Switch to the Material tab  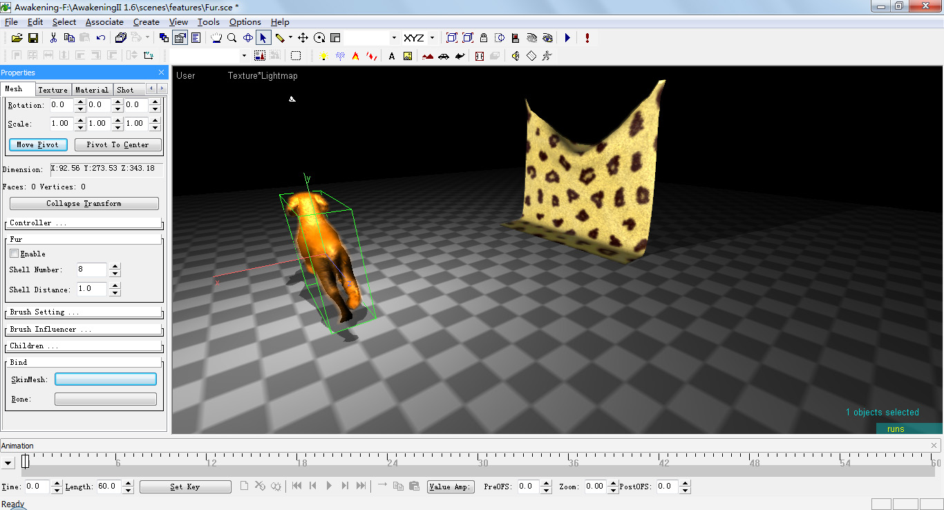pos(91,89)
